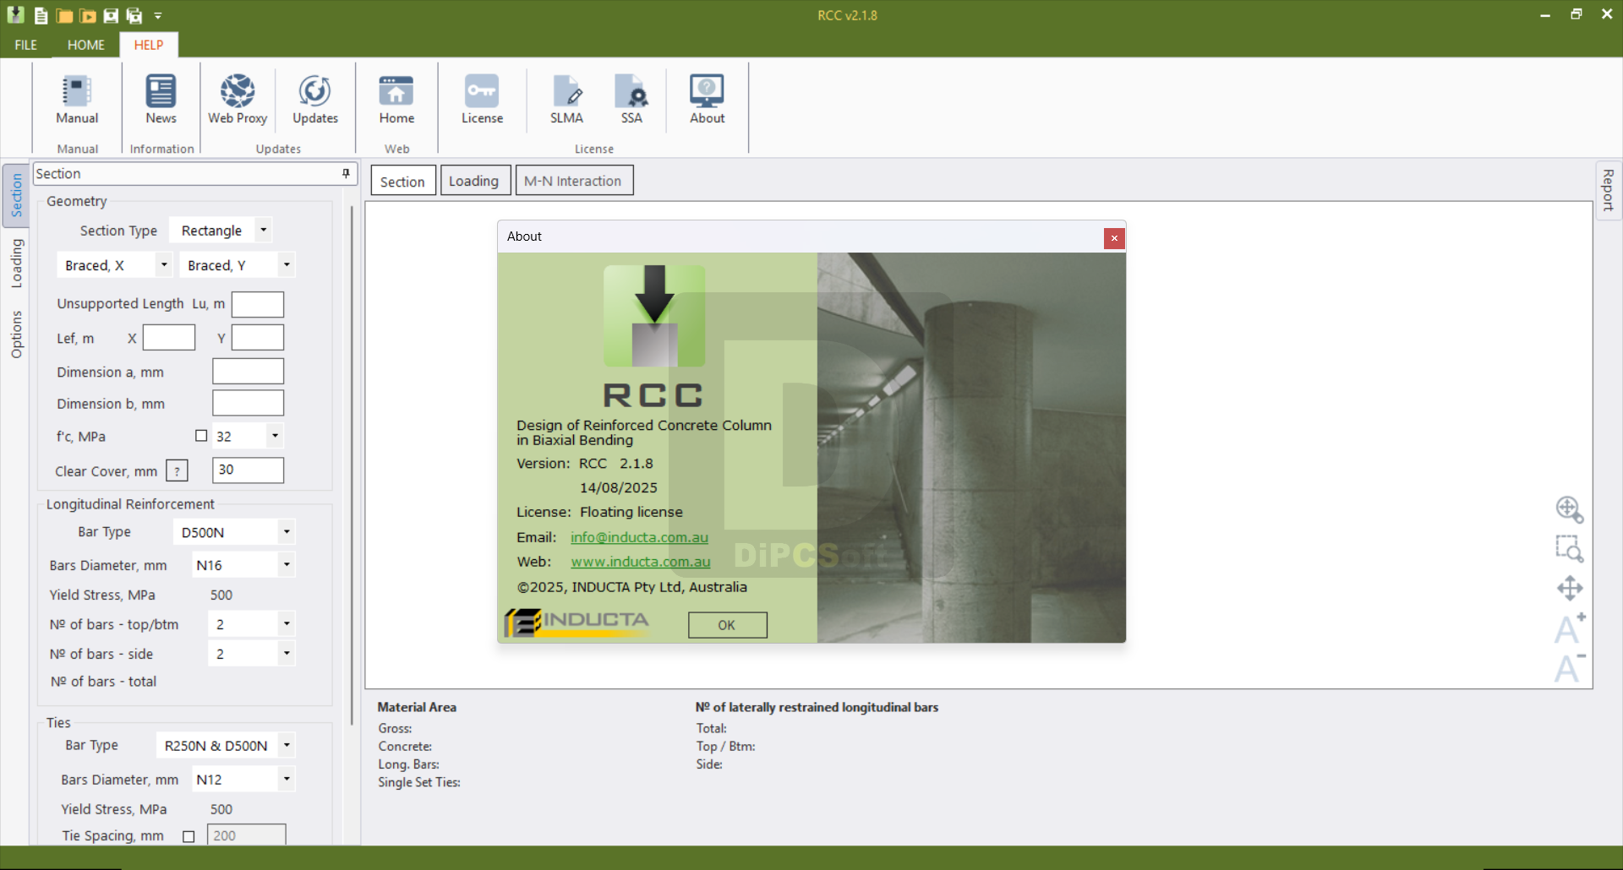Click the zoom in magnifier icon
Screen dimensions: 1623x870
pyautogui.click(x=1570, y=509)
